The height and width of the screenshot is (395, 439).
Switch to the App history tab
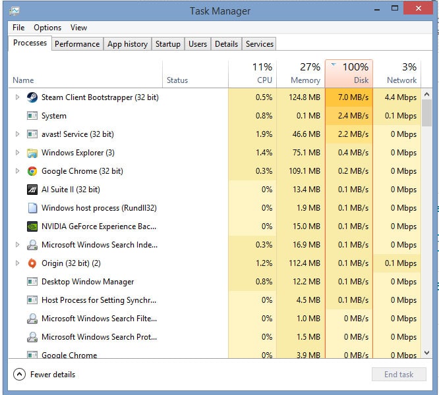pos(127,44)
